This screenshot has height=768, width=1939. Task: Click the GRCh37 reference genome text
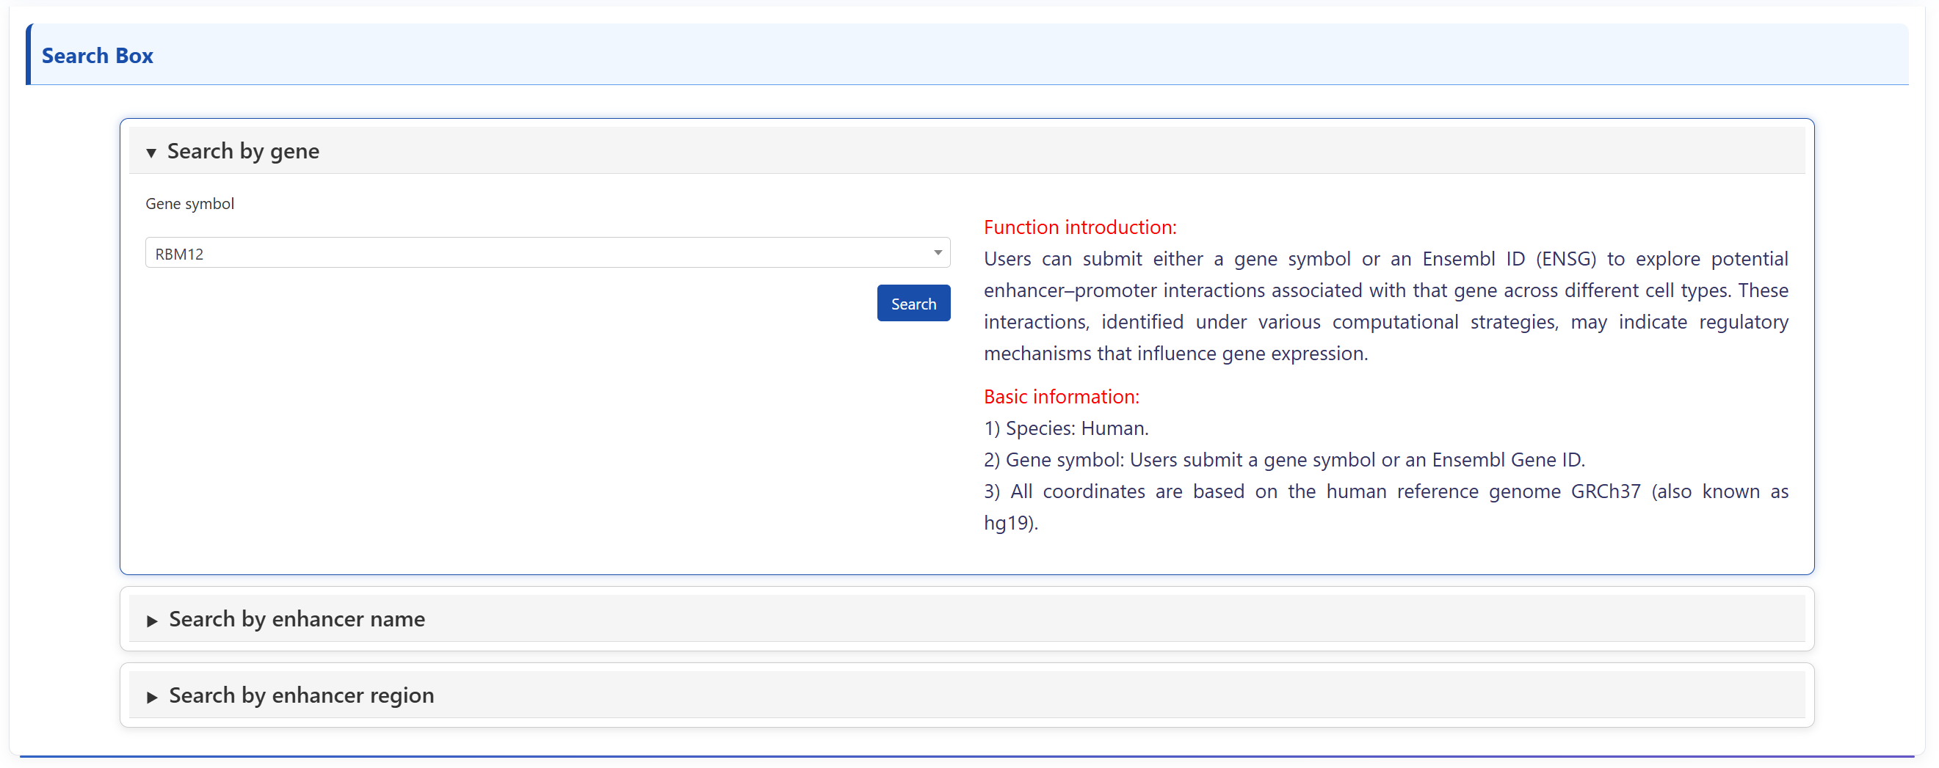point(1605,491)
